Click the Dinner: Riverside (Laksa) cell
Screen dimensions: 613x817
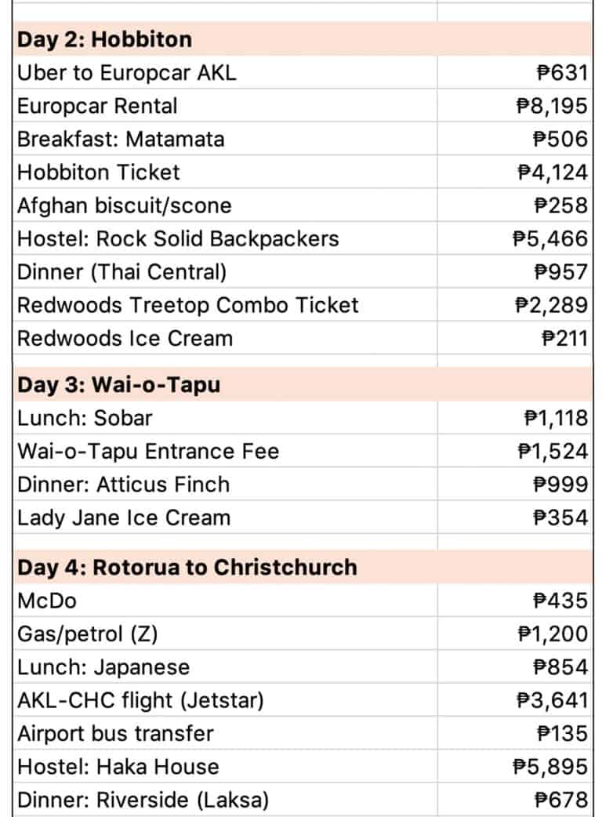[143, 801]
